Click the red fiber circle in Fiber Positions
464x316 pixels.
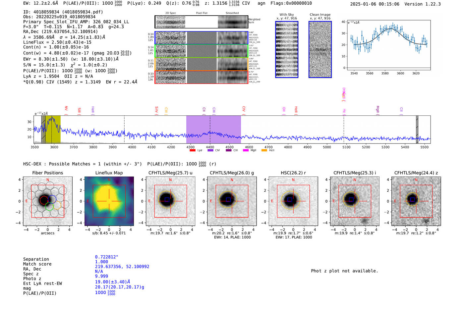click(44, 200)
